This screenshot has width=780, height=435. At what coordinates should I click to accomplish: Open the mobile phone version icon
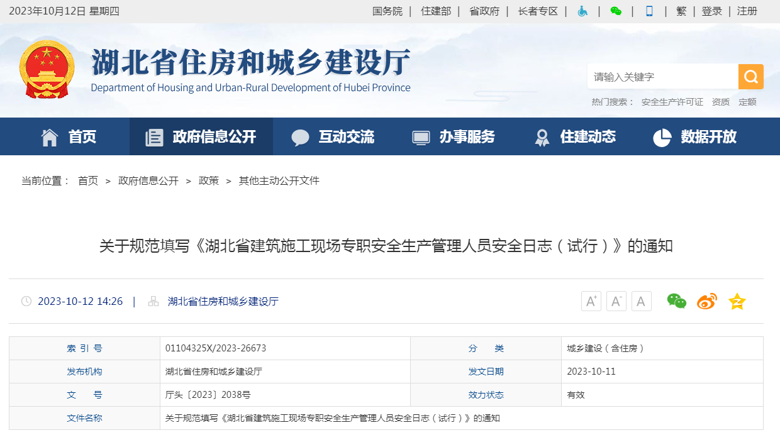[x=649, y=11]
